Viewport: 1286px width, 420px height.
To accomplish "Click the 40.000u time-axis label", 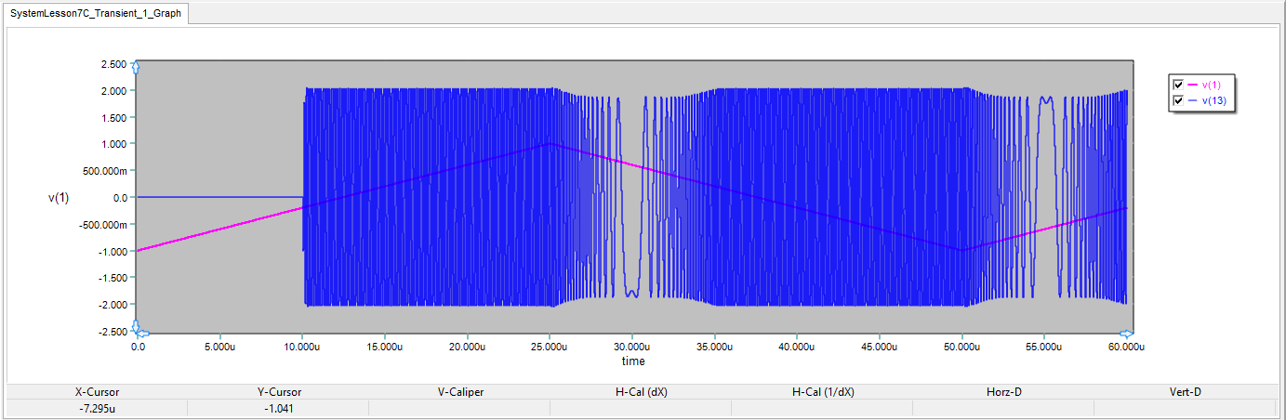I will (x=796, y=347).
